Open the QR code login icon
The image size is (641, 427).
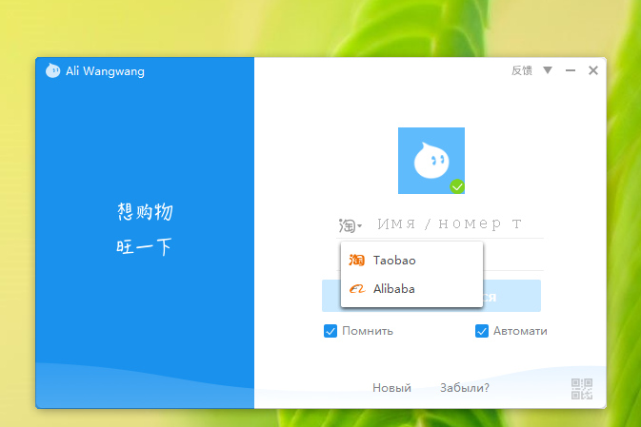tap(582, 389)
